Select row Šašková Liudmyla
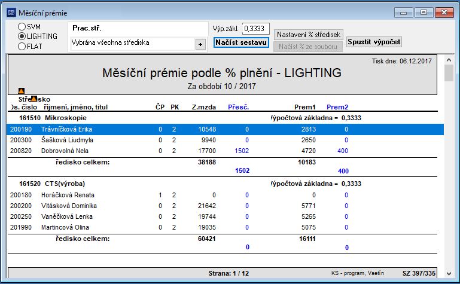The height and width of the screenshot is (284, 460). tap(225, 140)
